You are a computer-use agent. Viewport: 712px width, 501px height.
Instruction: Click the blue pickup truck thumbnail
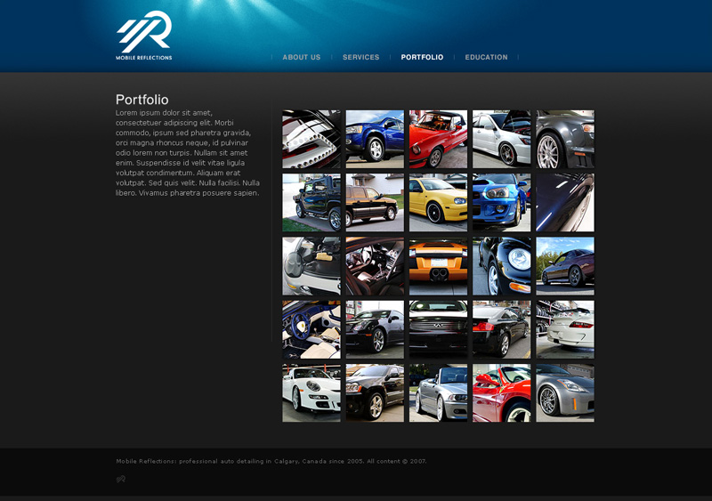(x=375, y=139)
